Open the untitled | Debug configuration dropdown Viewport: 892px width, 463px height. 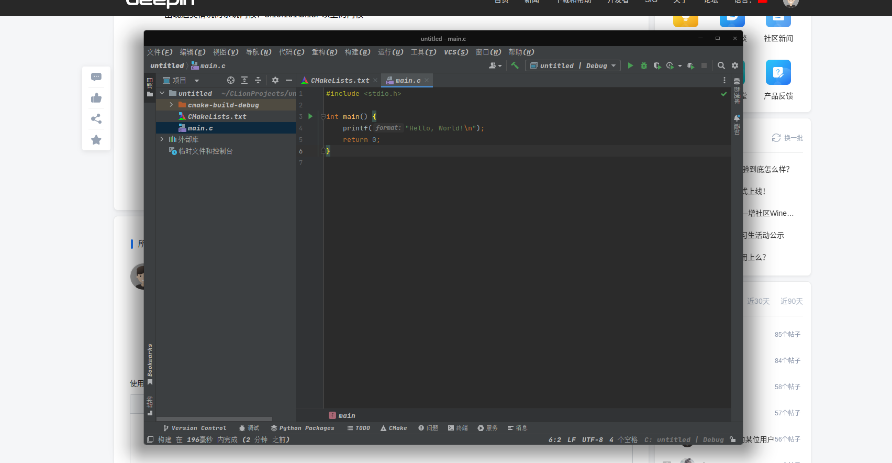click(573, 65)
